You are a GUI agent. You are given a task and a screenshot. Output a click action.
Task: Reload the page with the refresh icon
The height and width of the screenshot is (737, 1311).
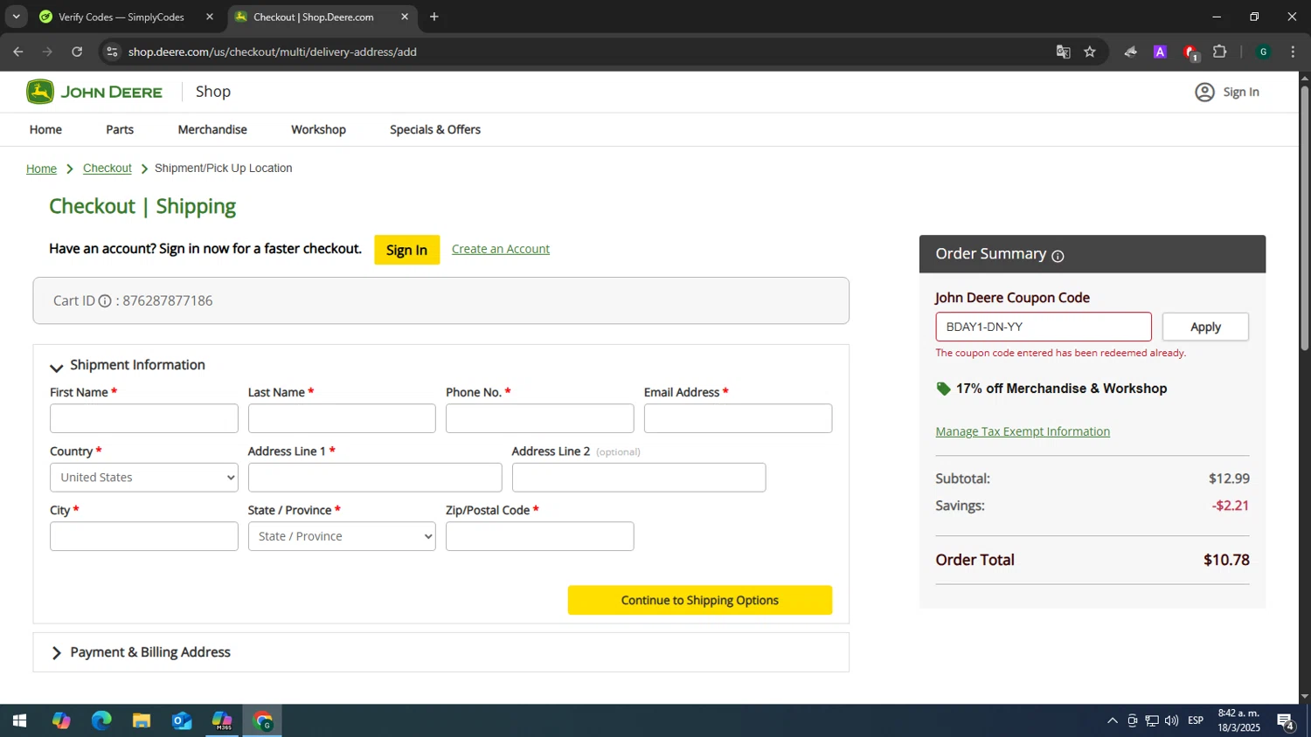point(77,52)
